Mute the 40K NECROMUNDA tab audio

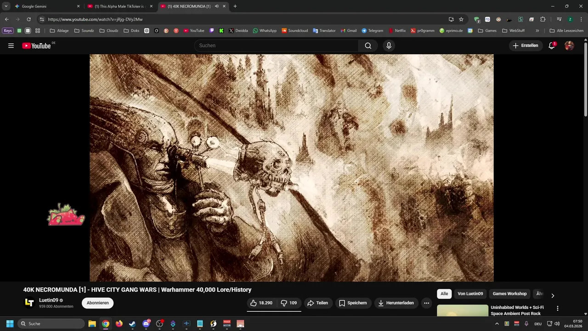217,6
